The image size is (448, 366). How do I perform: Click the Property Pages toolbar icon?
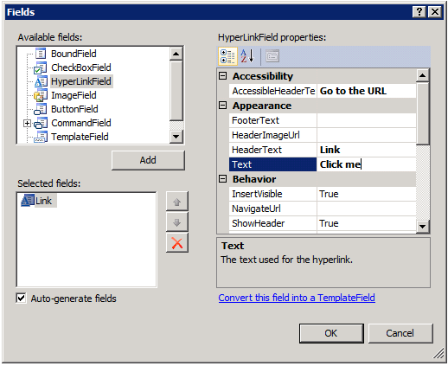tap(272, 56)
